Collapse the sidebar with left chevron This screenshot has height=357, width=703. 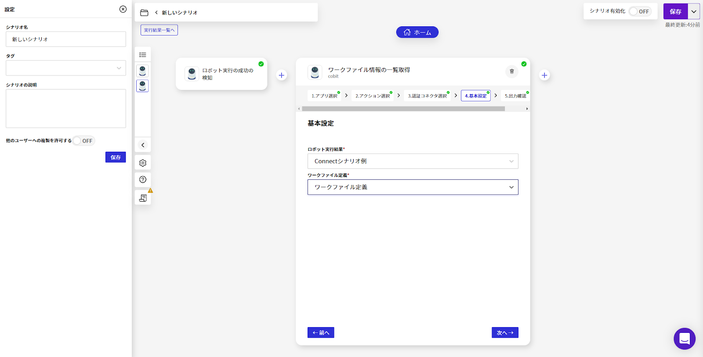click(143, 145)
